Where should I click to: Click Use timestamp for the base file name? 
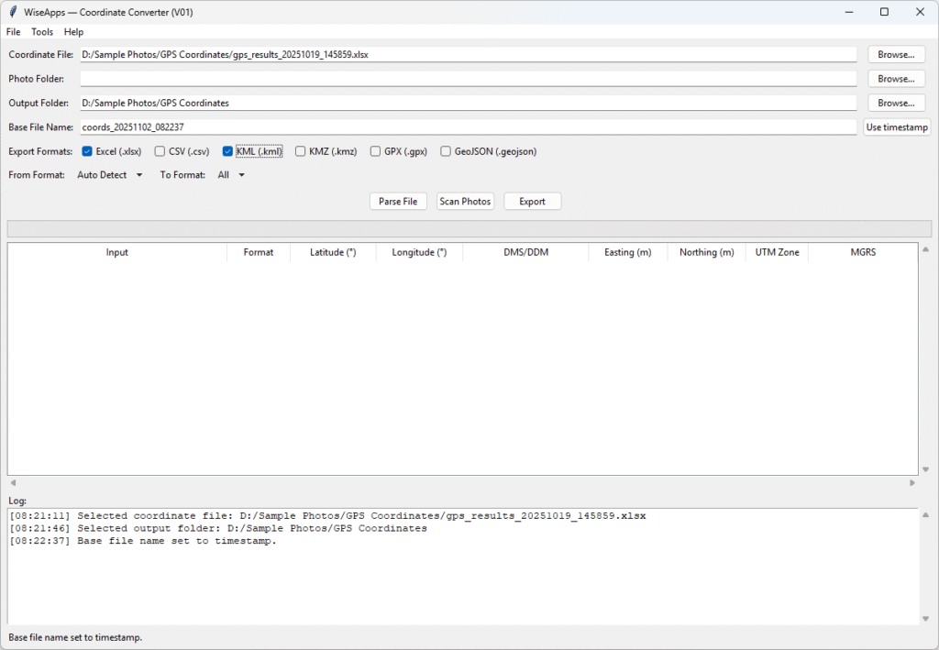[896, 127]
